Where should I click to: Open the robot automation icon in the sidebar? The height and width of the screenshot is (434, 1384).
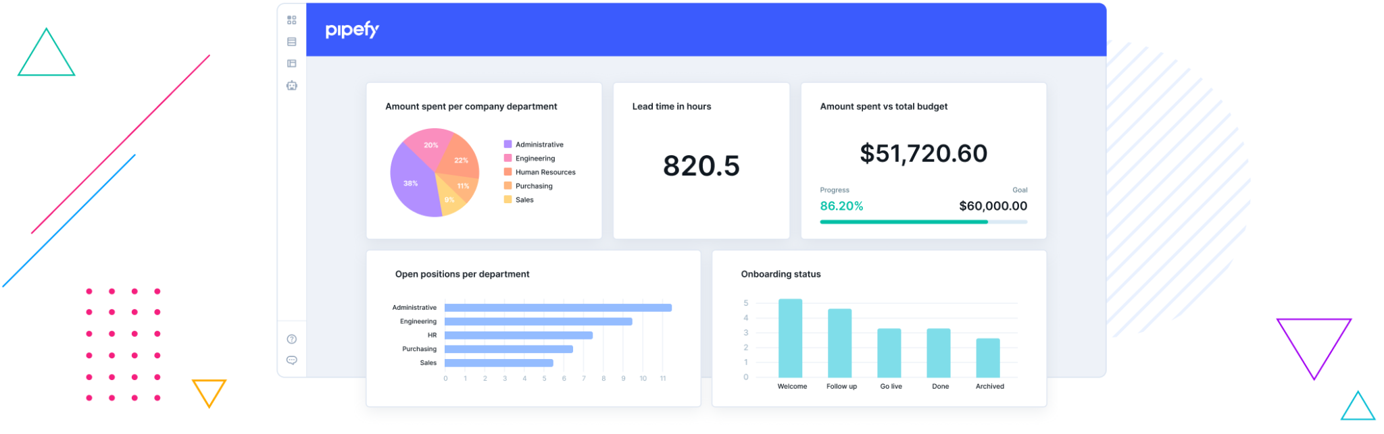(x=291, y=85)
